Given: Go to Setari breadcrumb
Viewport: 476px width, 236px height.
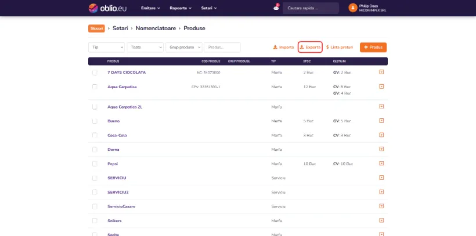Looking at the screenshot, I should pyautogui.click(x=120, y=28).
